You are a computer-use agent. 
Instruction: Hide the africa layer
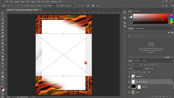pyautogui.click(x=129, y=92)
